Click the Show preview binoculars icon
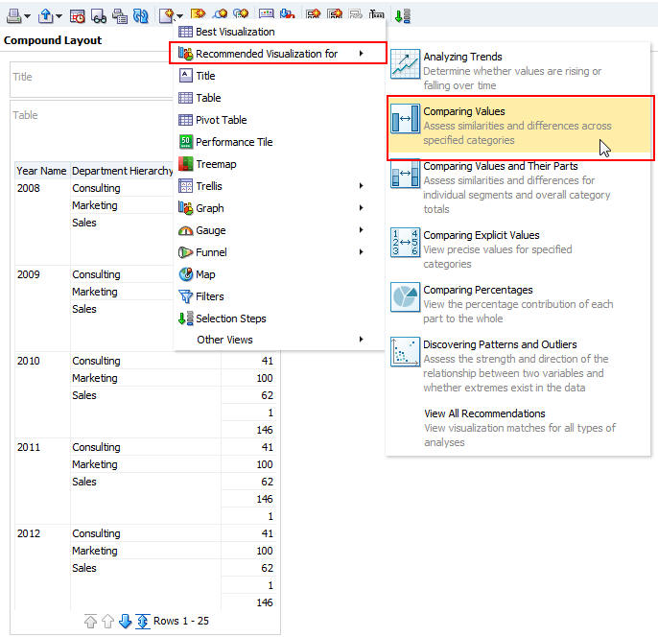 [x=99, y=15]
